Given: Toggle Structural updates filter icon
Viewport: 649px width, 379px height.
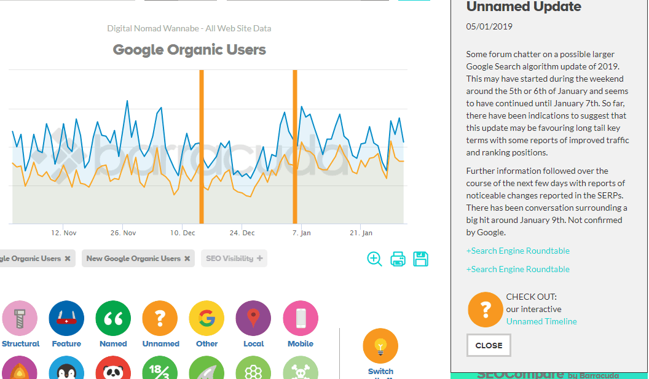Looking at the screenshot, I should click(x=20, y=319).
